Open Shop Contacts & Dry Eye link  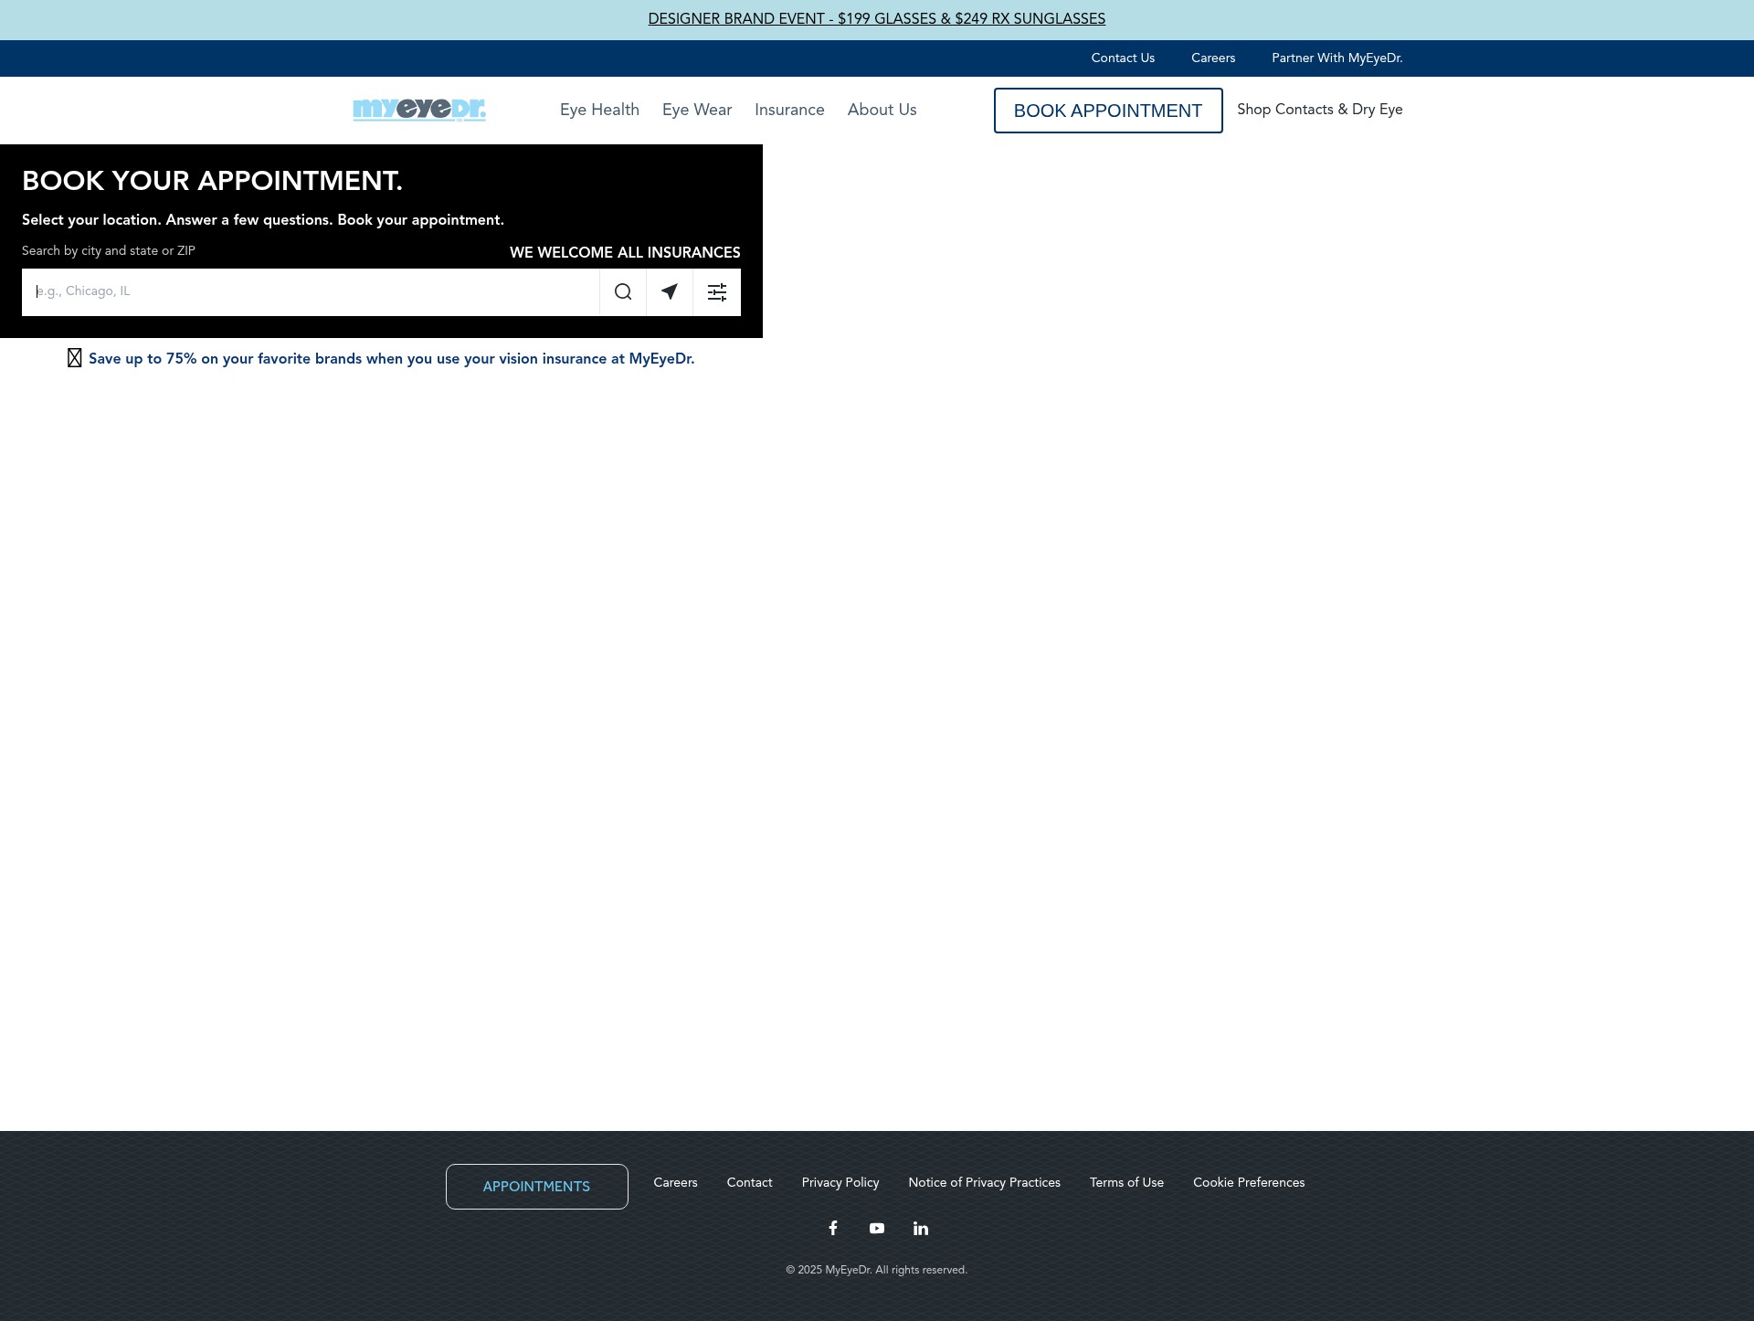[1320, 110]
